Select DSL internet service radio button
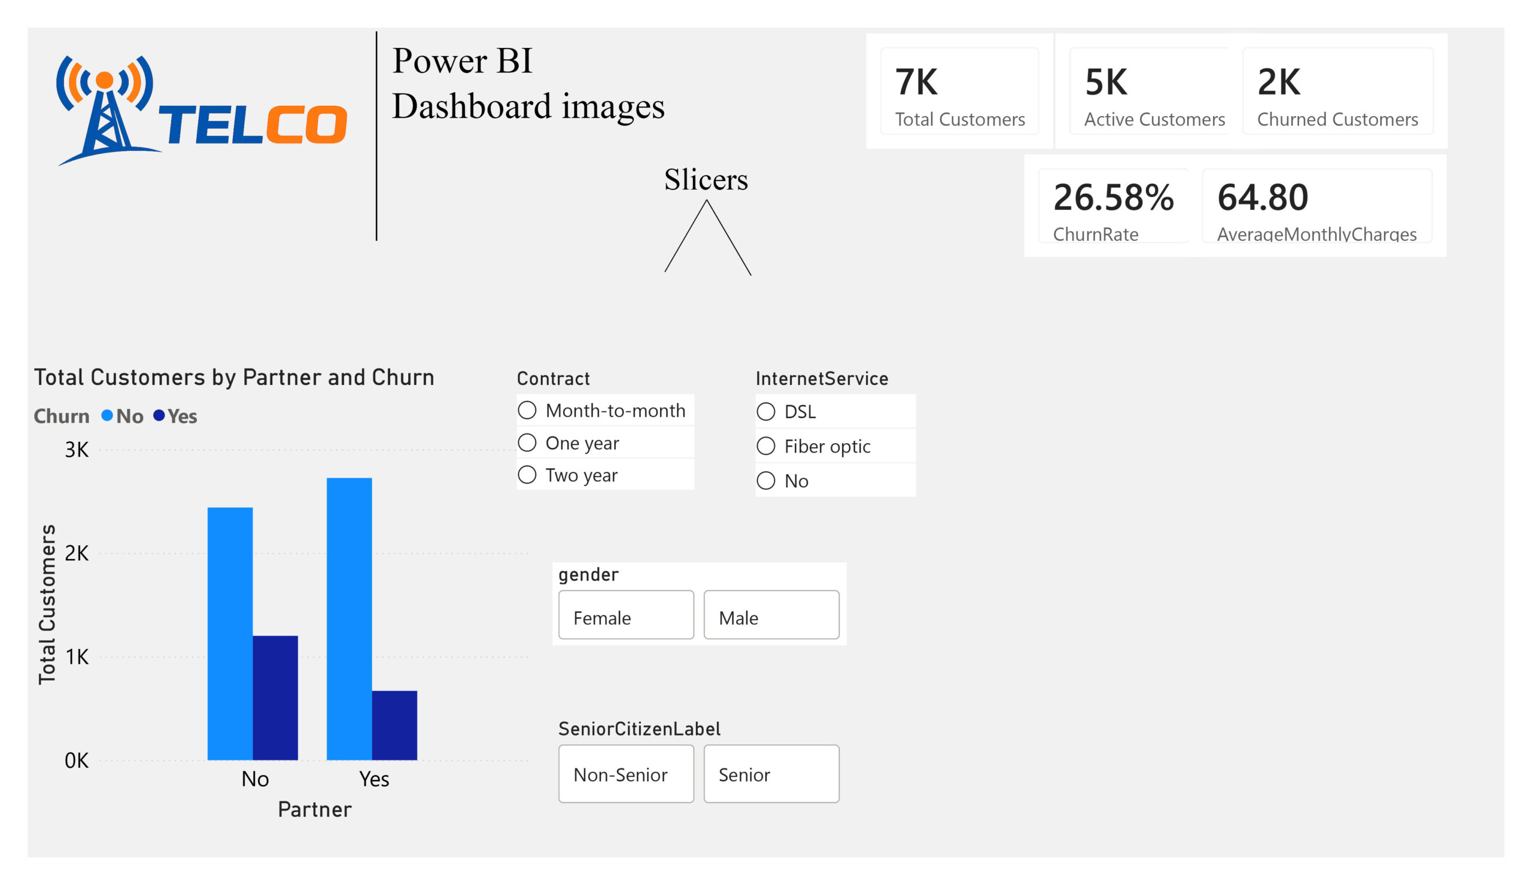The width and height of the screenshot is (1532, 885). [765, 412]
